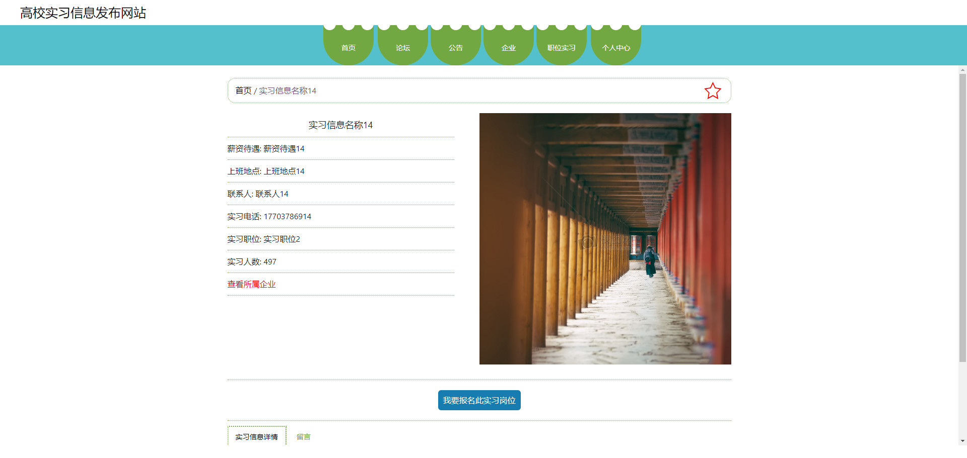Click breadcrumb text 实习信息名称14
This screenshot has width=967, height=458.
coord(288,90)
